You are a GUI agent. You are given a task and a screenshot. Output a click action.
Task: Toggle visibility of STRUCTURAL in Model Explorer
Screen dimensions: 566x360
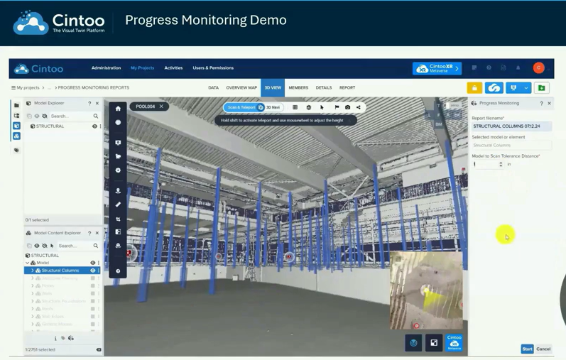pos(94,126)
